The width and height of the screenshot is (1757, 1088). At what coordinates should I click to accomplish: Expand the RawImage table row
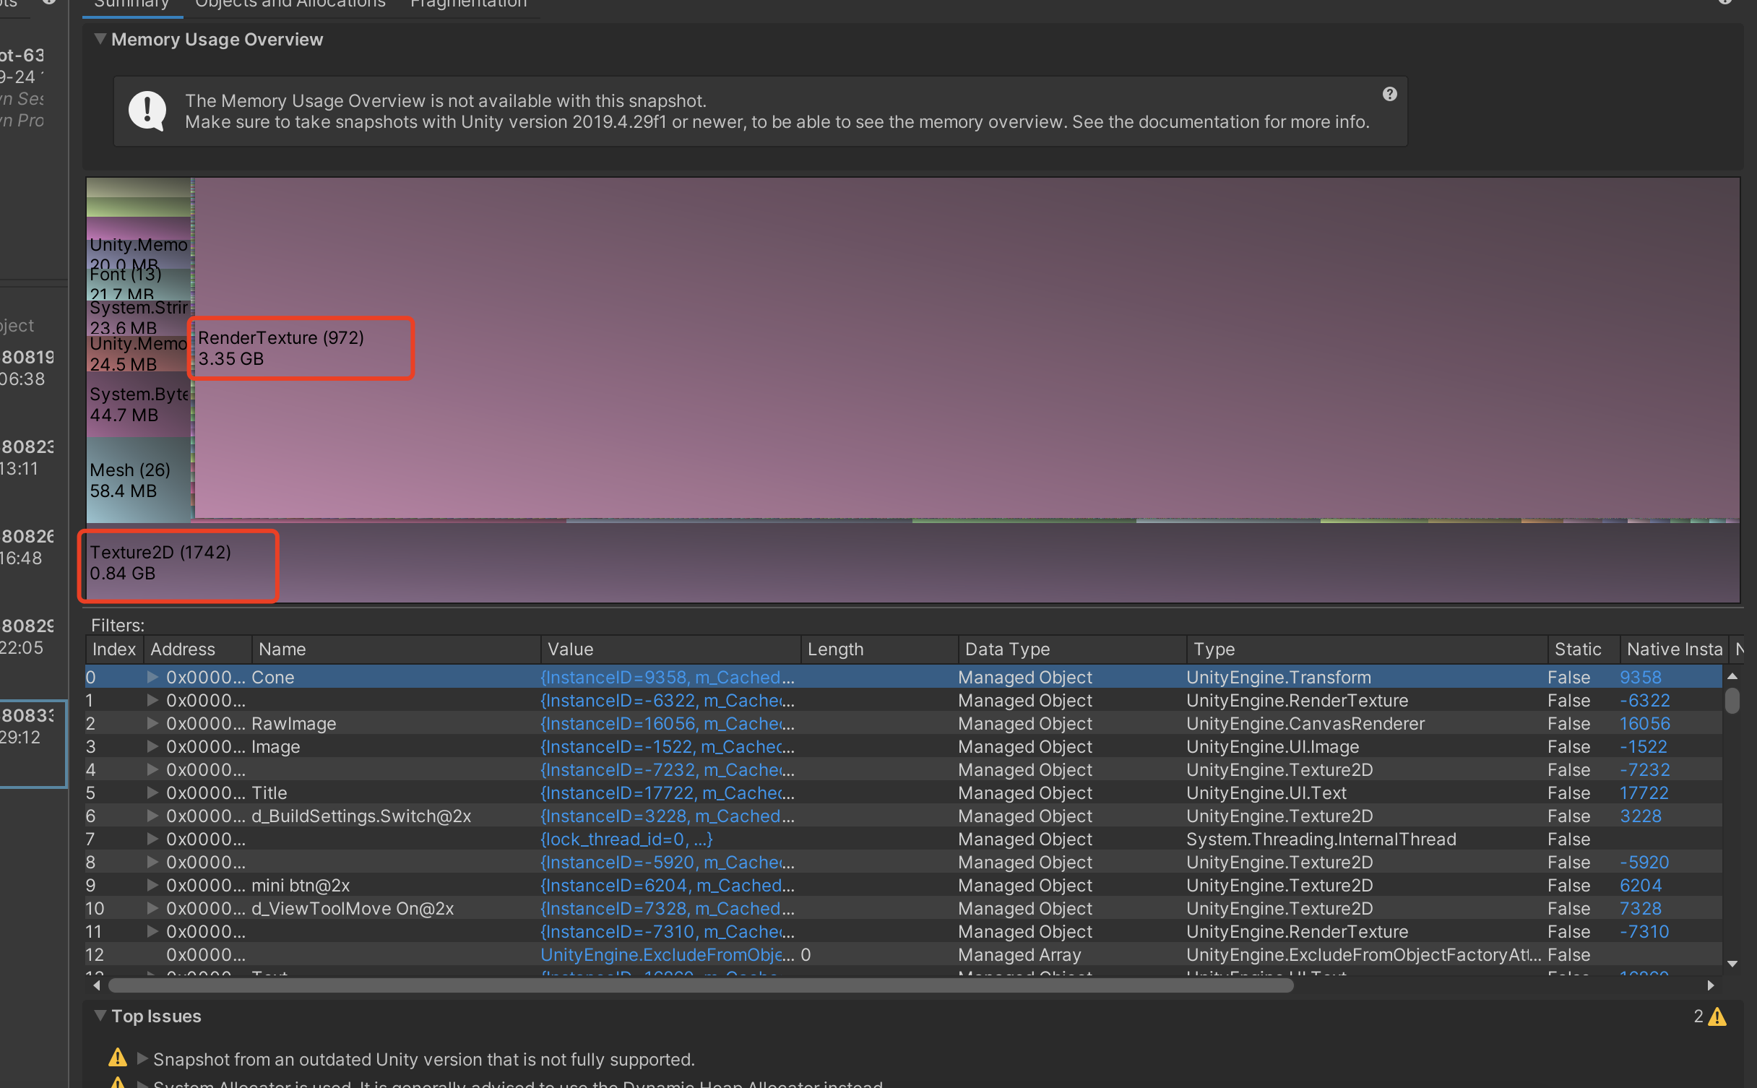click(152, 723)
